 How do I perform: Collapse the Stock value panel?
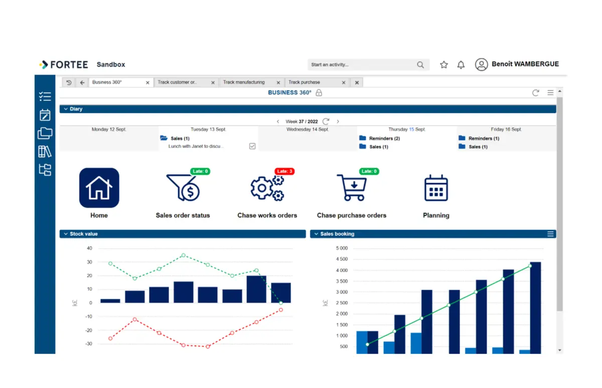66,234
